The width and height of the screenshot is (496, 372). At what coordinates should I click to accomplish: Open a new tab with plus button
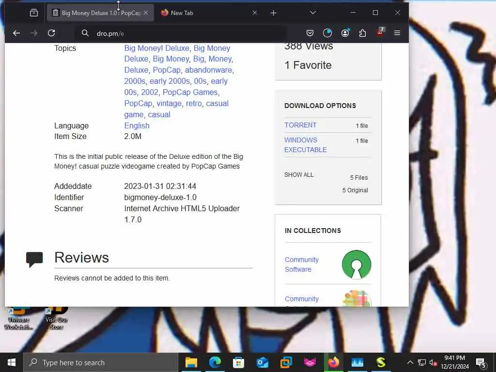[x=274, y=13]
